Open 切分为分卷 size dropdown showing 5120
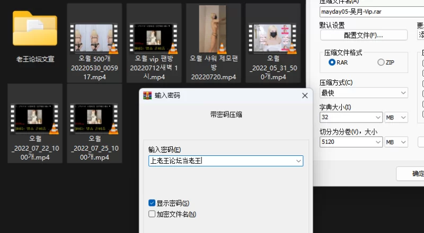The width and height of the screenshot is (424, 233). pyautogui.click(x=351, y=142)
